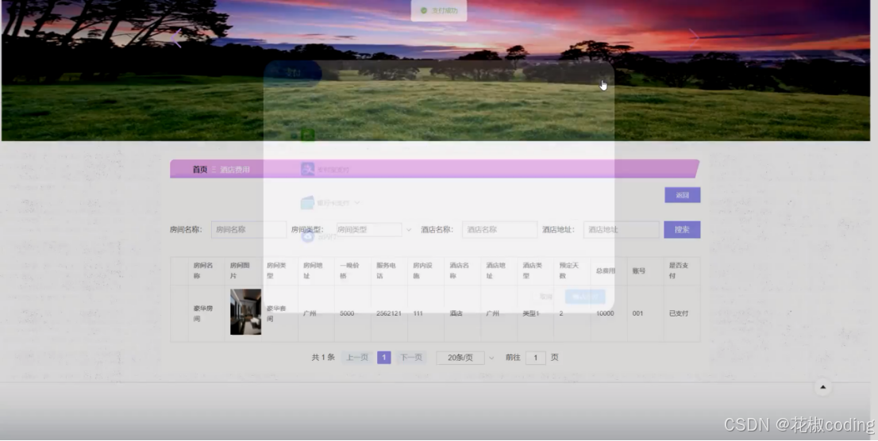Select the bank card payment icon in dialog
Viewport: 878px width, 441px height.
pyautogui.click(x=307, y=202)
